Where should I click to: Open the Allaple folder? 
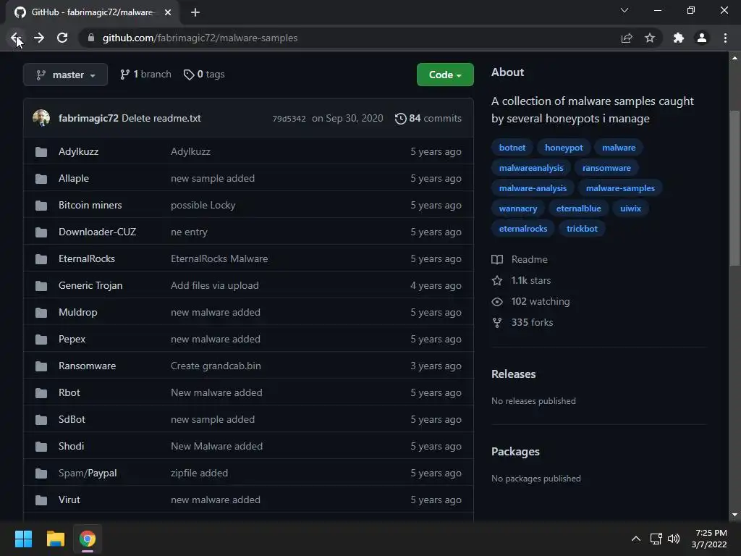(74, 178)
